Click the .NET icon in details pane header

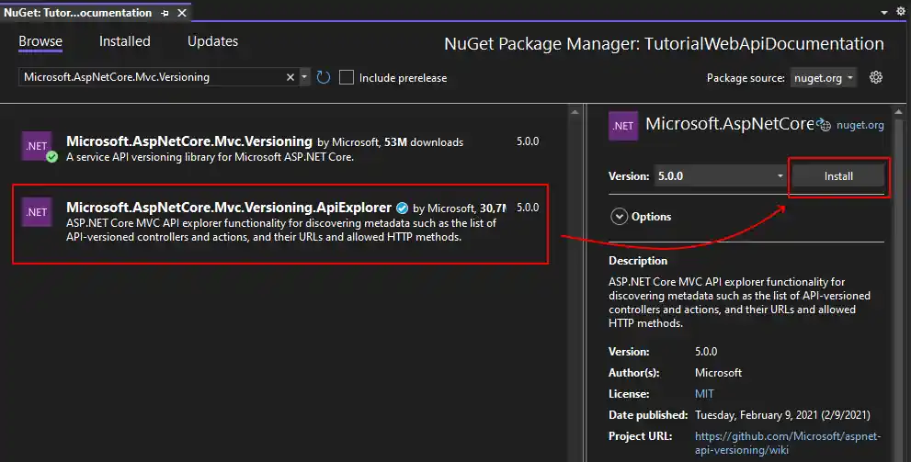623,126
